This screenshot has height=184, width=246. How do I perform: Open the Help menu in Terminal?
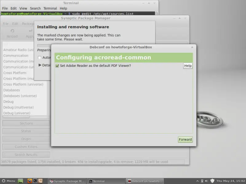pos(63,8)
